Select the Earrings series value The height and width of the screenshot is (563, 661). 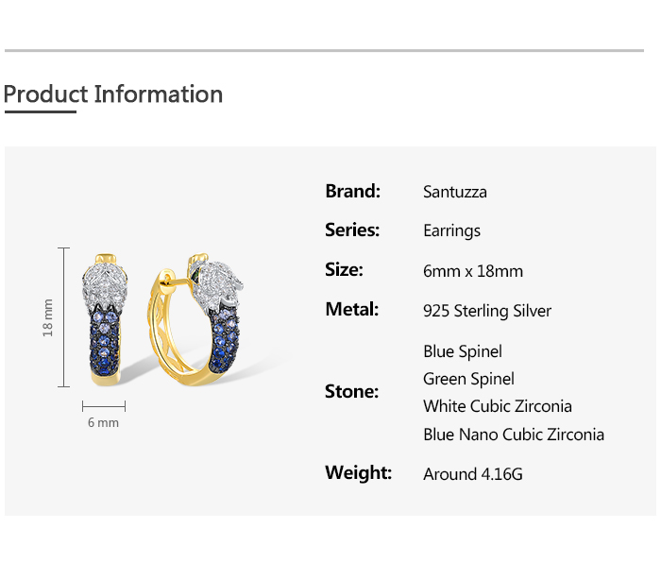[451, 231]
